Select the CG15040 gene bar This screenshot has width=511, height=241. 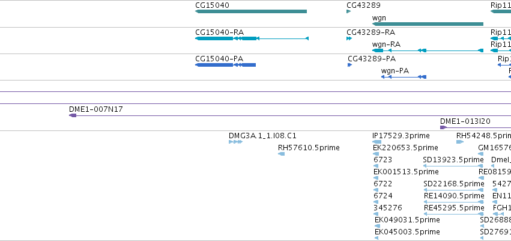(251, 11)
